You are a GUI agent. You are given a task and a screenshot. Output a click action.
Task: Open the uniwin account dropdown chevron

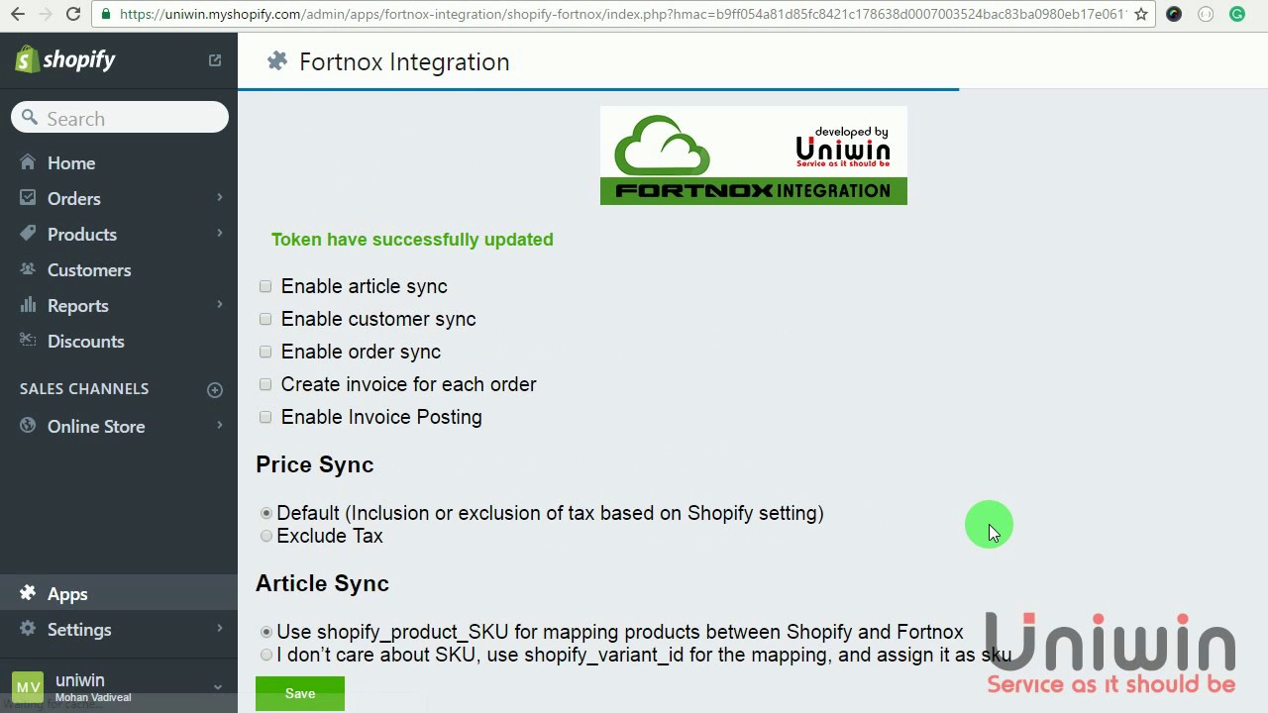(x=218, y=686)
